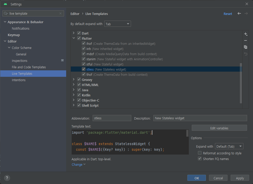The height and width of the screenshot is (184, 253).
Task: Open the Keymap settings page
Action: point(14,35)
